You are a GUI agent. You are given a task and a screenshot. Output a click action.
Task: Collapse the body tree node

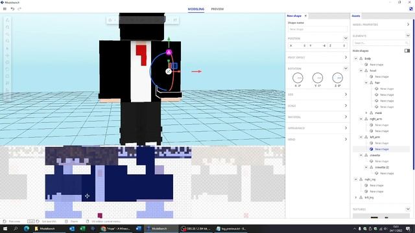pyautogui.click(x=356, y=58)
